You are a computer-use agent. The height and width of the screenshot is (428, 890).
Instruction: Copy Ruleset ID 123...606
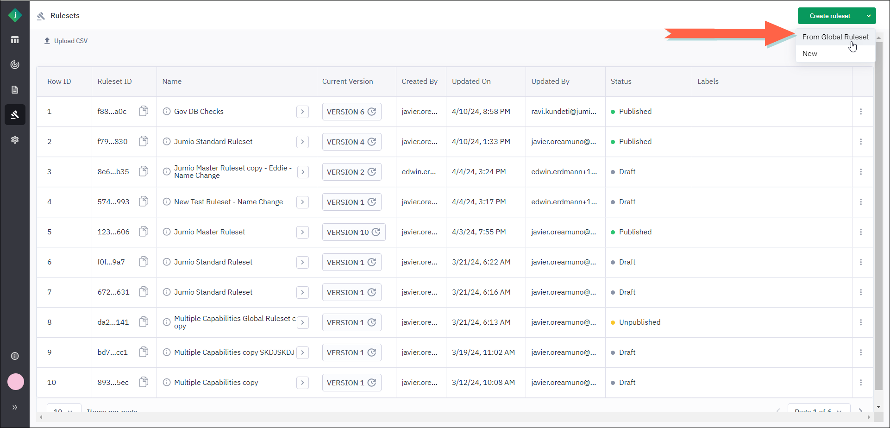pyautogui.click(x=144, y=232)
